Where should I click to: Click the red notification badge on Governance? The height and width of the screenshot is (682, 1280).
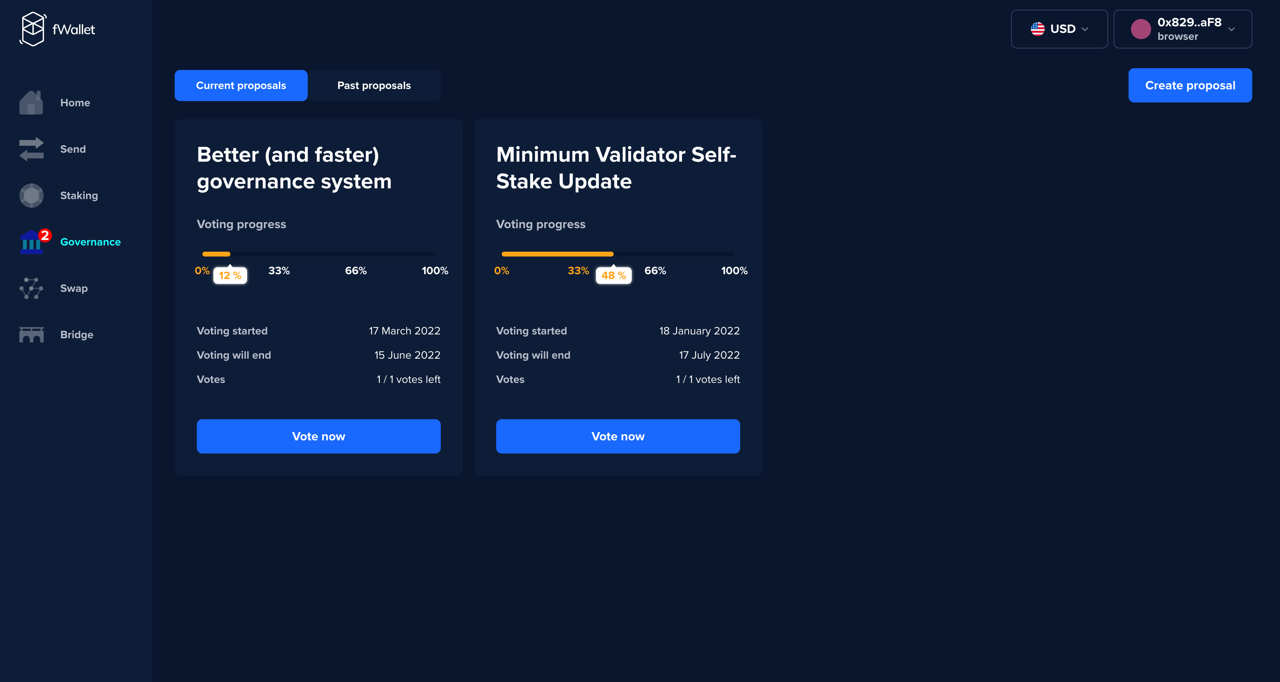45,235
